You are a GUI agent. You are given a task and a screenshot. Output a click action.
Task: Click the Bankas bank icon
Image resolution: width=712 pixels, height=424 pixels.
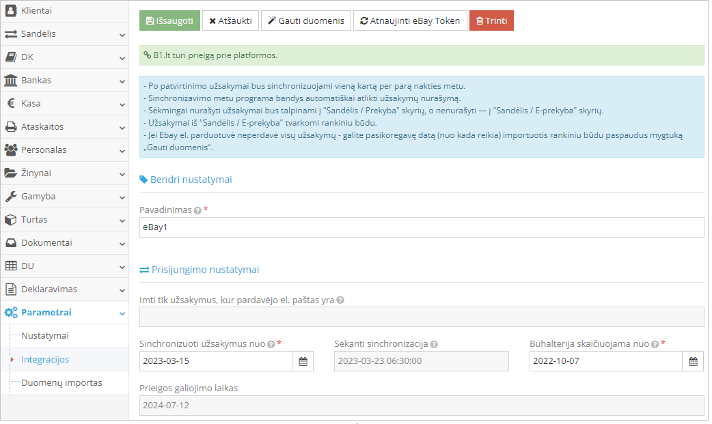11,80
